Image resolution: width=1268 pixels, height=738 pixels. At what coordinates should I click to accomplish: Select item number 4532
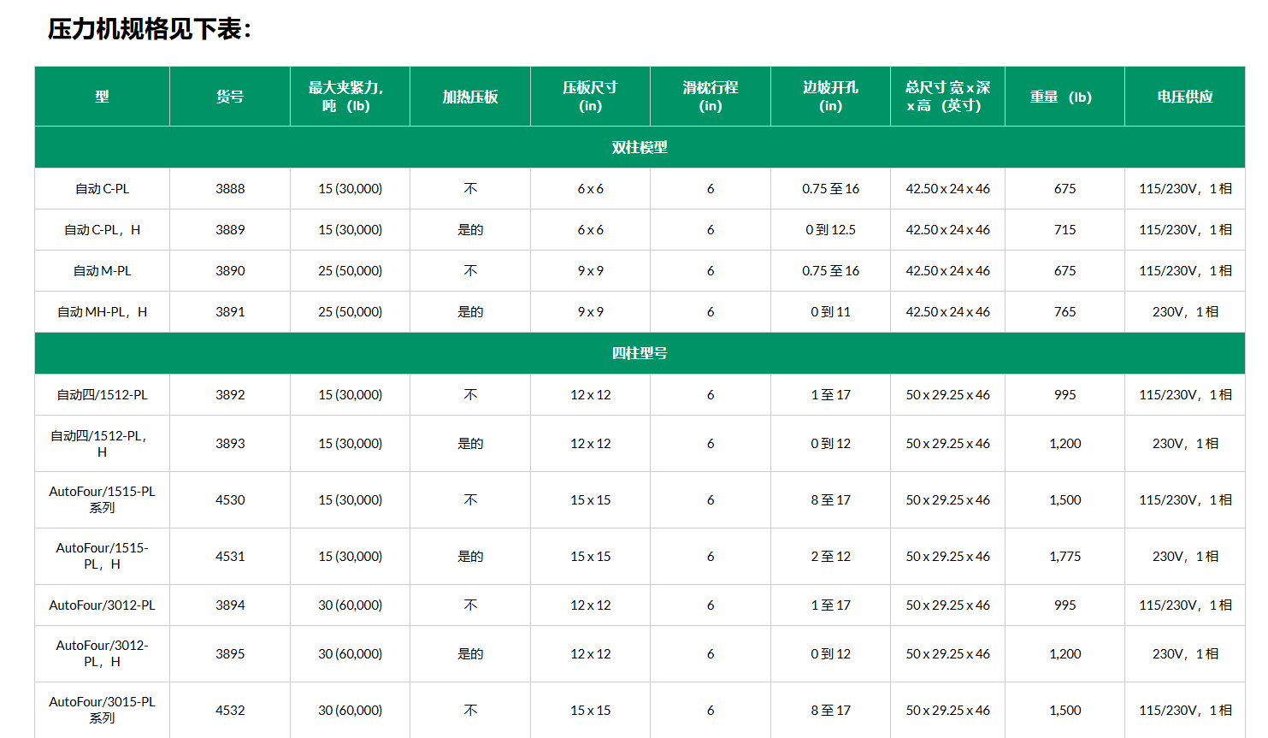(x=230, y=711)
